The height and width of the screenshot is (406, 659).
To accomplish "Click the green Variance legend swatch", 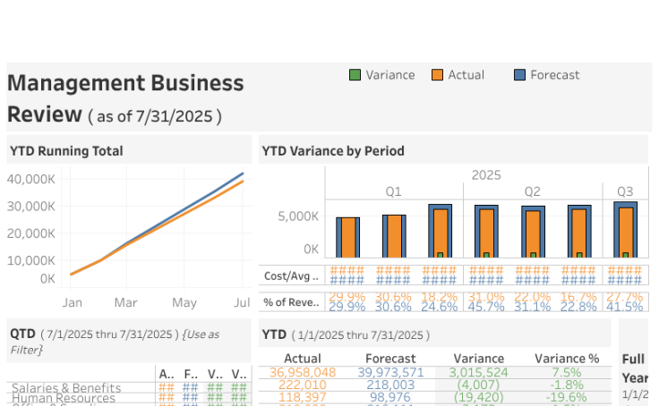I will click(x=355, y=75).
